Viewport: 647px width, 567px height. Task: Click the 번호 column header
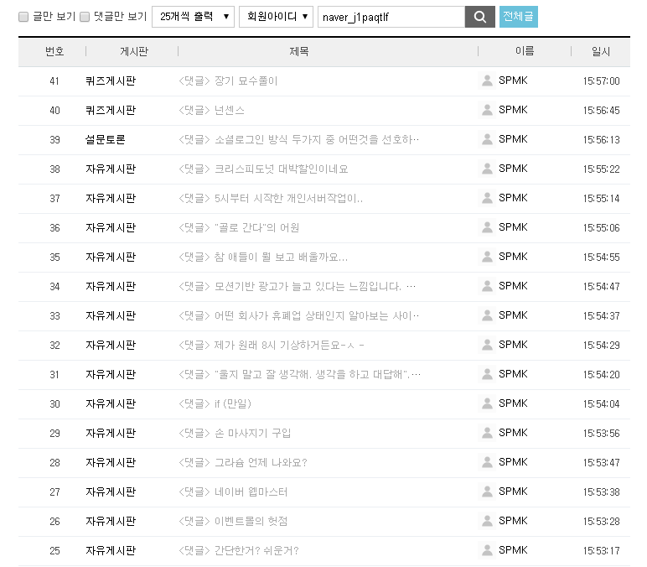[x=54, y=51]
